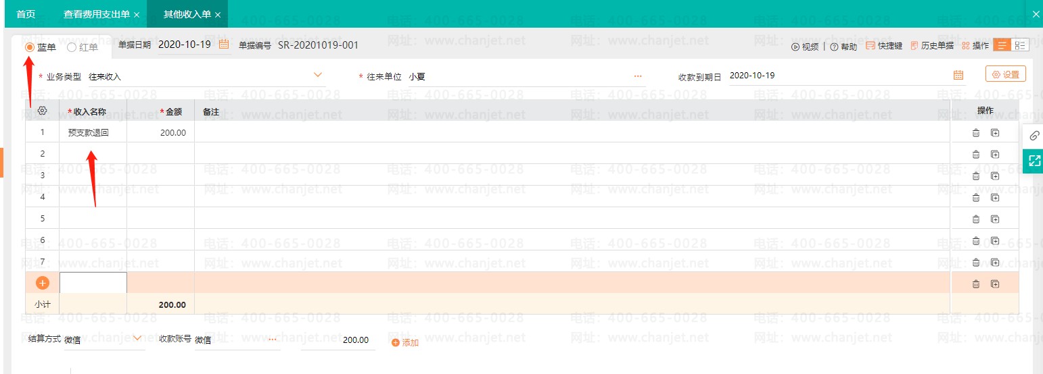Delete the highlighted new row trash icon
Viewport: 1043px width, 374px height.
(x=975, y=284)
